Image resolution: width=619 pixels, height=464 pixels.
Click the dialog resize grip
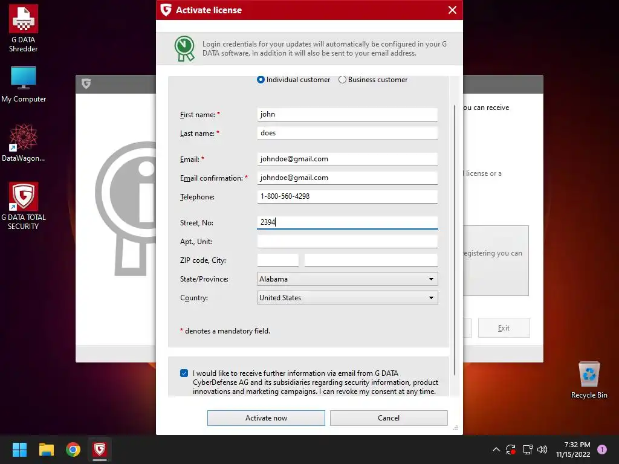[x=456, y=428]
